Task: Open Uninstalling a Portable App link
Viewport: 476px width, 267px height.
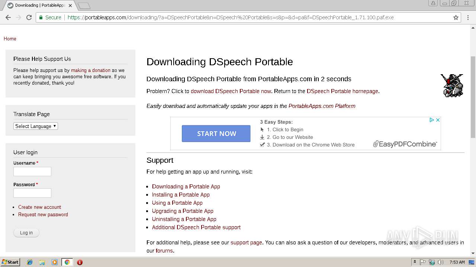Action: tap(184, 219)
